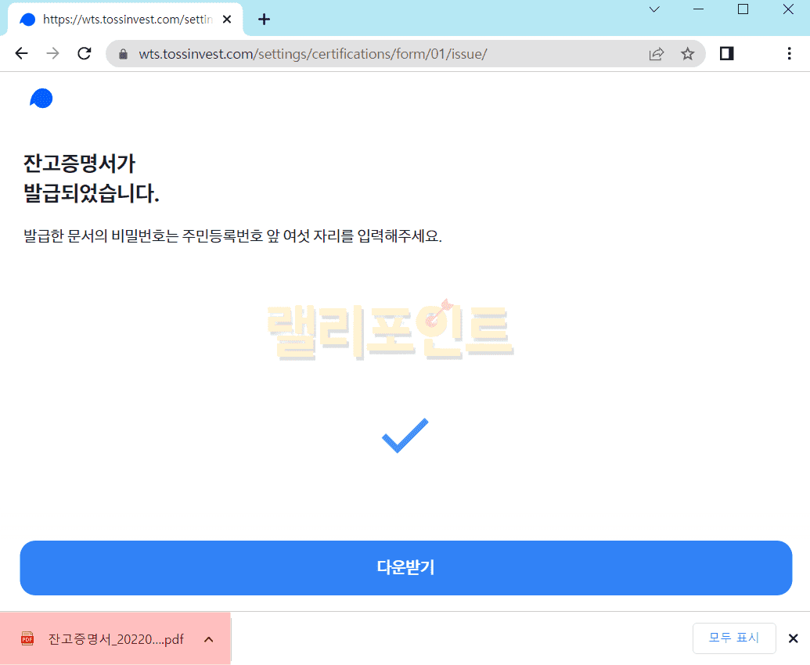Screen dimensions: 810x665
Task: Open a new browser tab
Action: (x=264, y=20)
